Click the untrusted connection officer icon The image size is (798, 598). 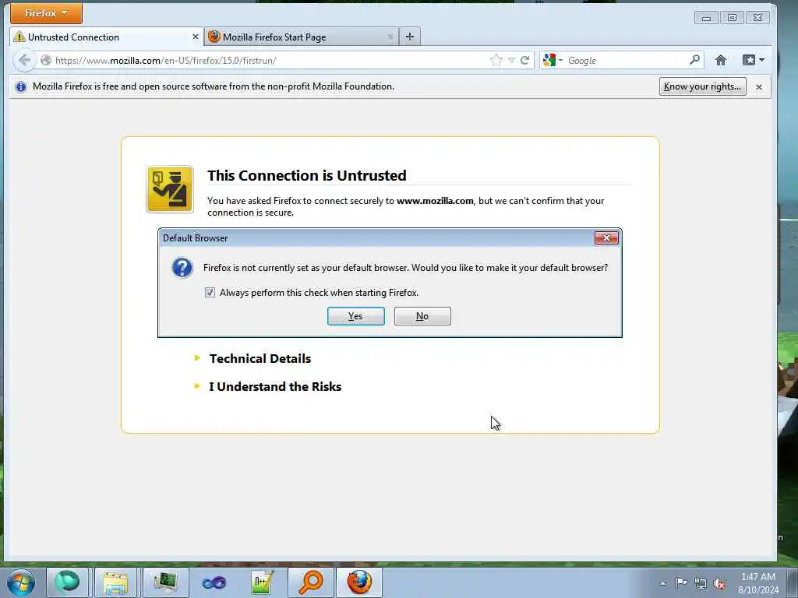click(x=170, y=189)
